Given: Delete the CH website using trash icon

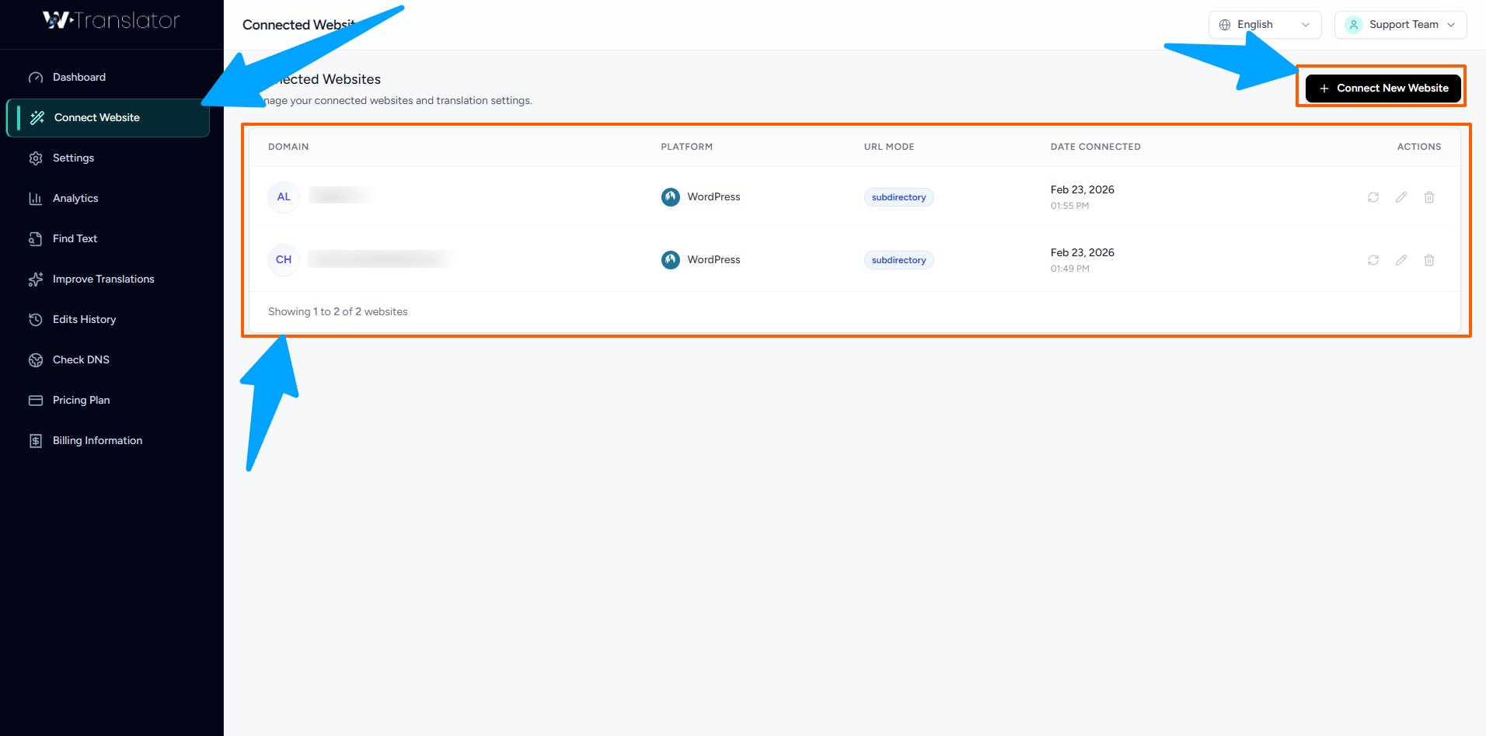Looking at the screenshot, I should (1429, 260).
